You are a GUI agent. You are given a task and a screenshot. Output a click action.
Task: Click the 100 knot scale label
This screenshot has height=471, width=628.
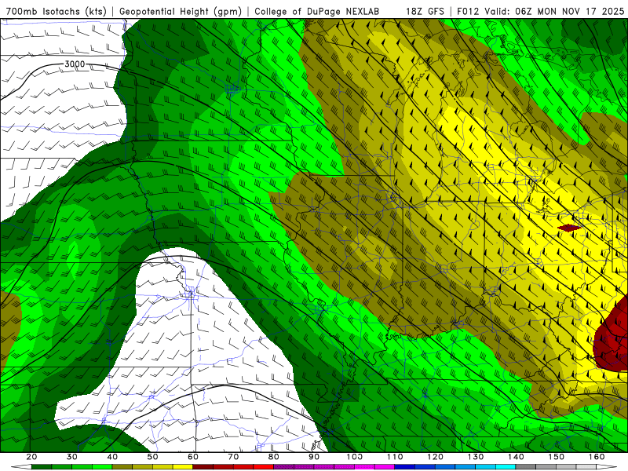pos(355,457)
